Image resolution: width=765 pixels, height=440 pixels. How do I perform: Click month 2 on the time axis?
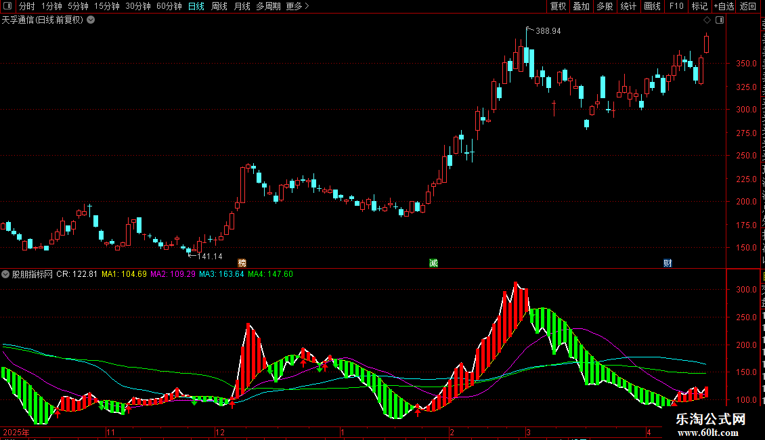452,432
